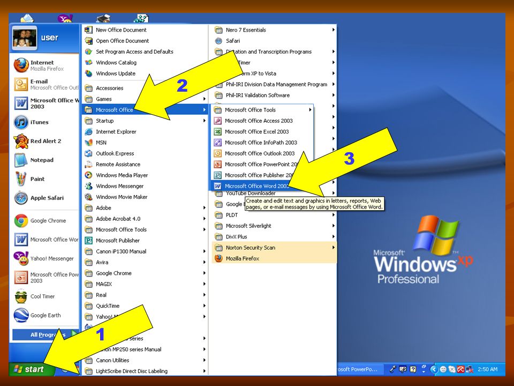This screenshot has height=386, width=514.
Task: Click the Windows Movie Maker icon
Action: 88,197
